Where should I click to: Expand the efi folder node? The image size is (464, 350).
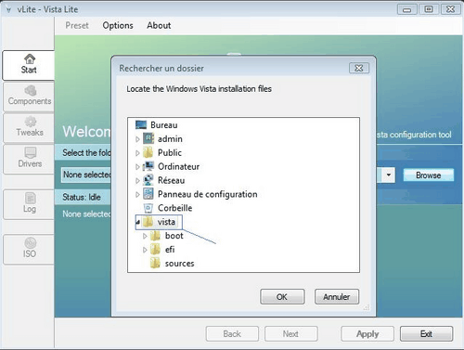click(x=145, y=250)
